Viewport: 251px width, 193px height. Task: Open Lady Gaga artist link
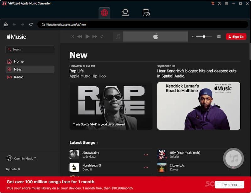[x=89, y=157]
